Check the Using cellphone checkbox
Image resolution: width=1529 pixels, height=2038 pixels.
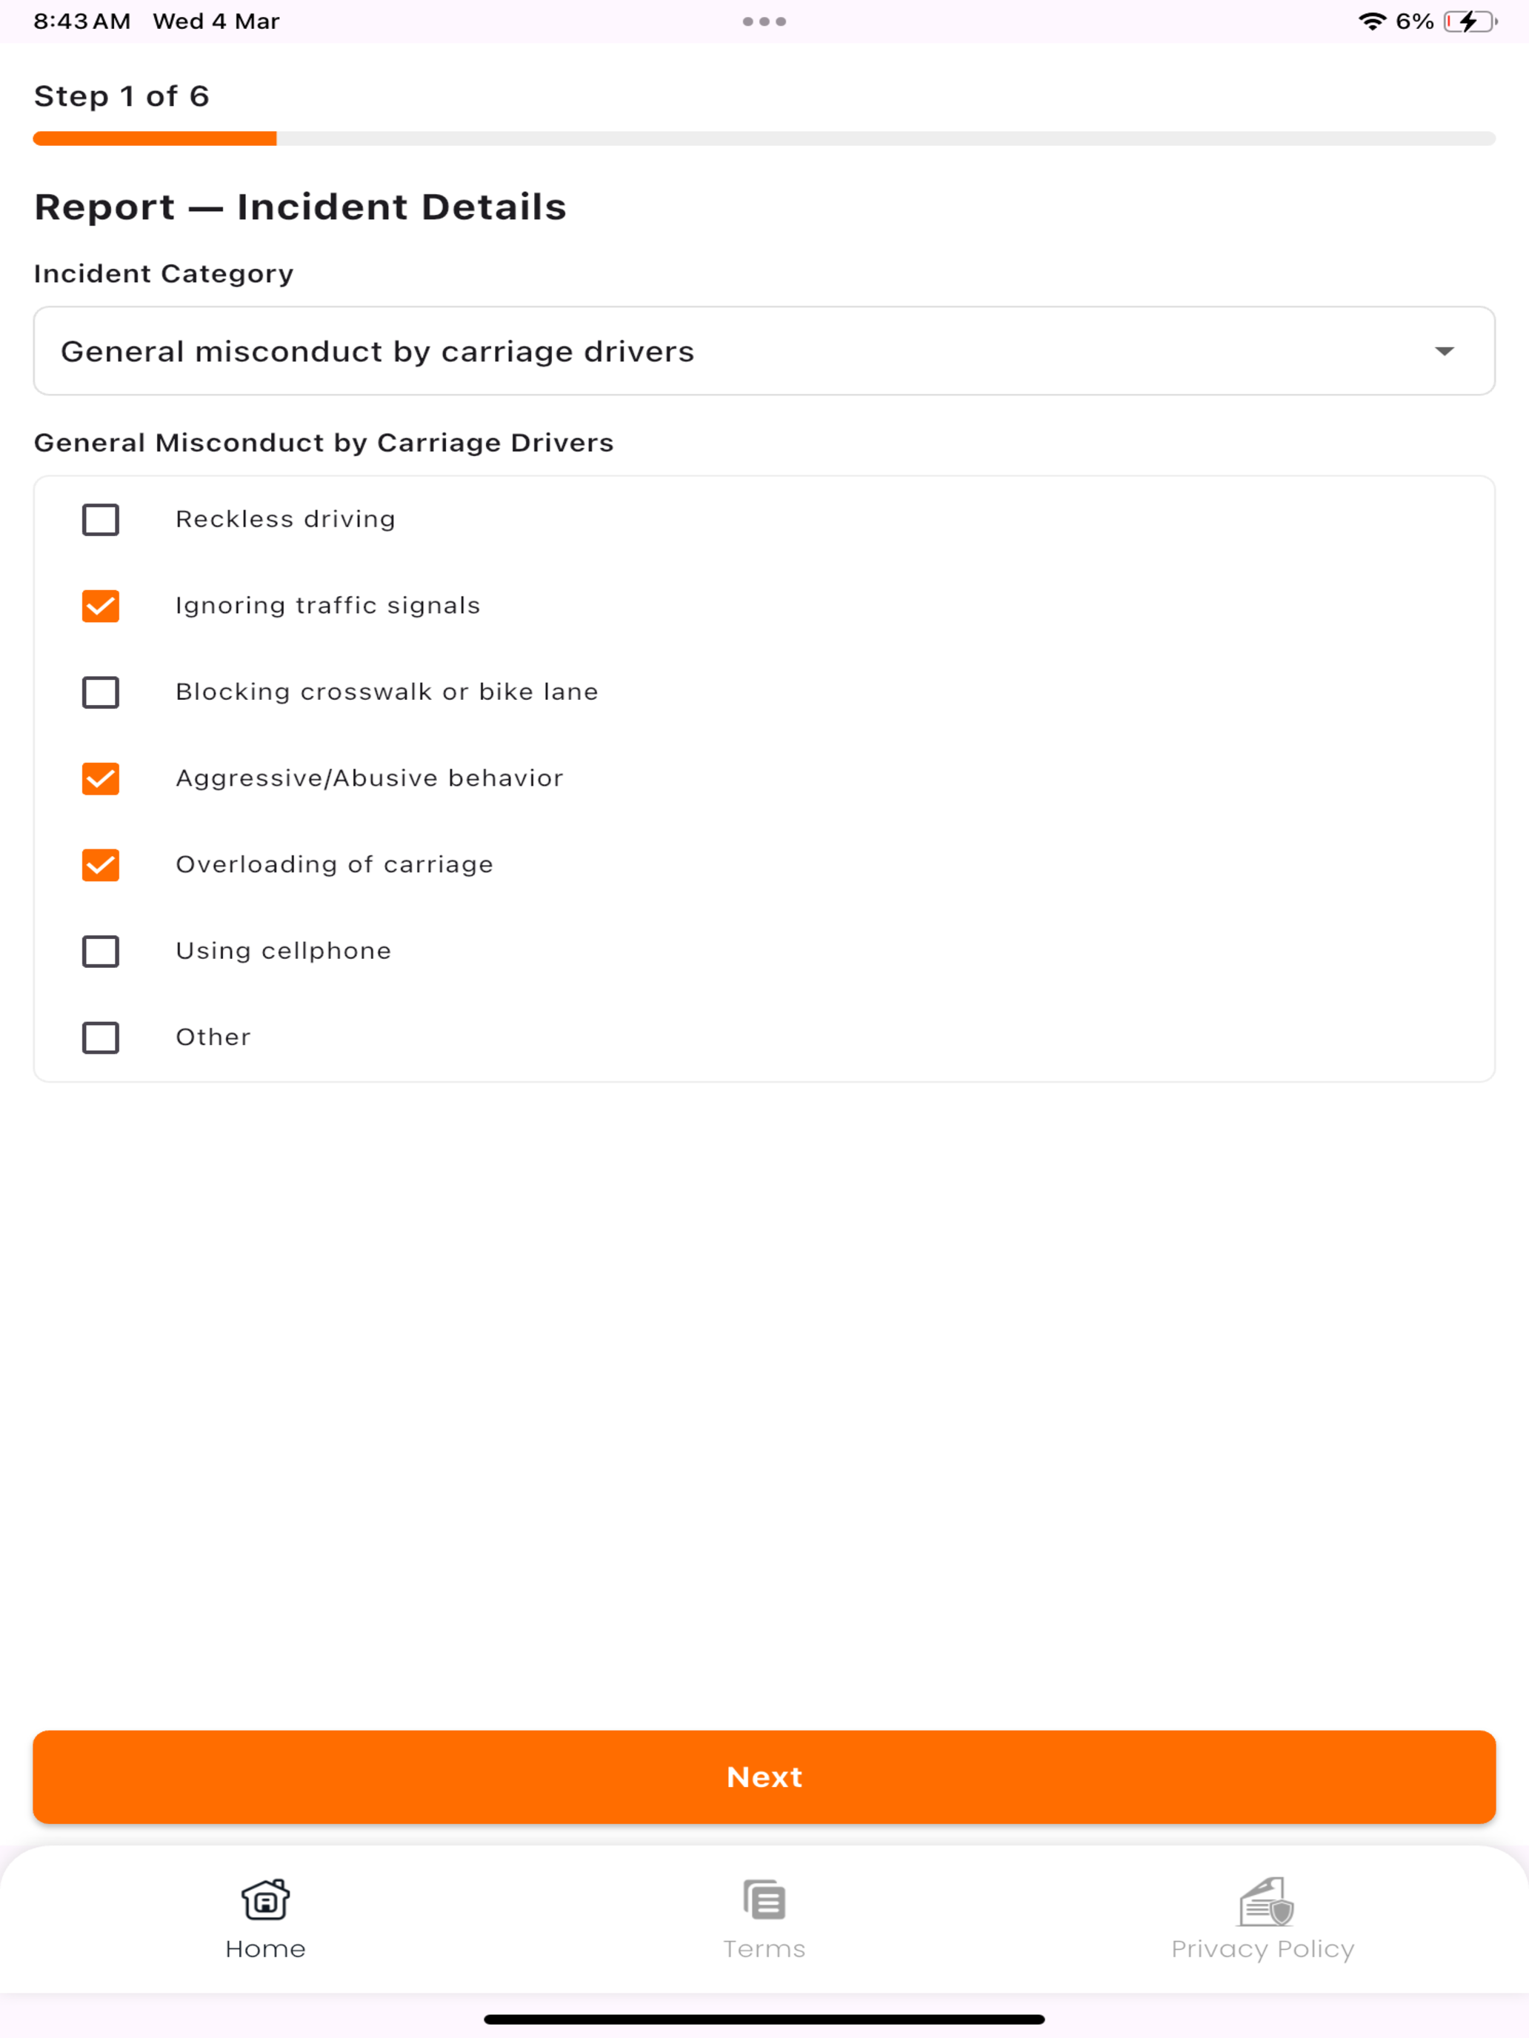(101, 951)
